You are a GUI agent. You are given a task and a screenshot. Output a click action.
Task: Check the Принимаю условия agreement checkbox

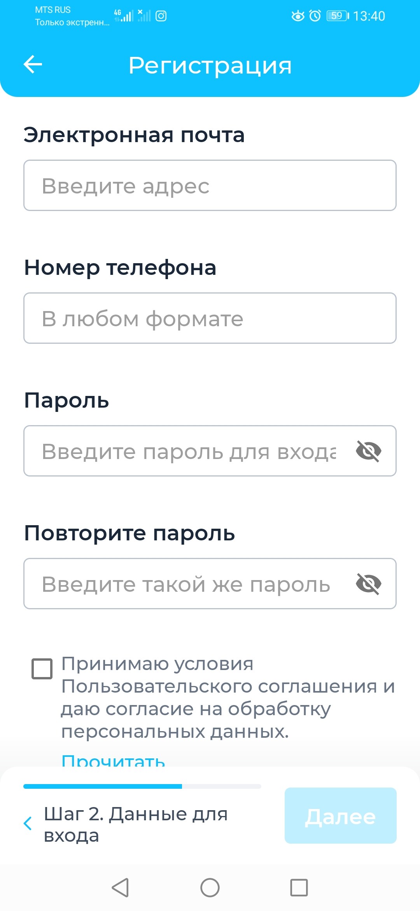(42, 669)
